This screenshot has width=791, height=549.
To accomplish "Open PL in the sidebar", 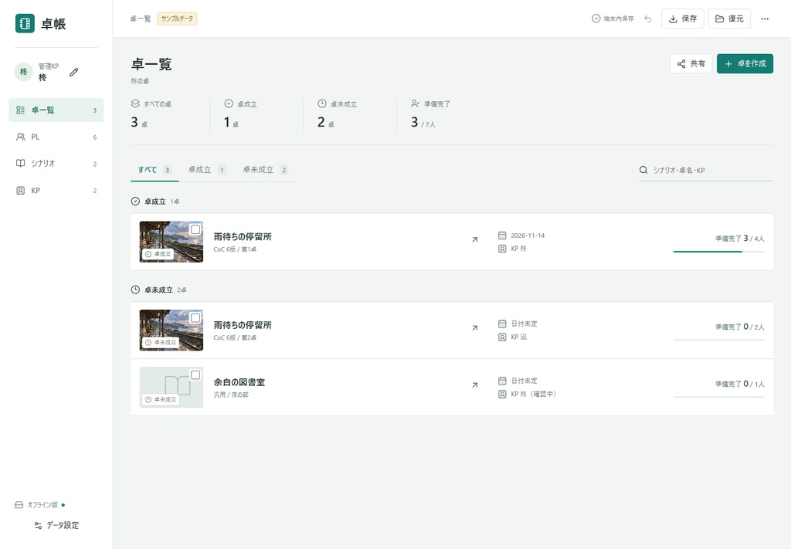I will pos(56,137).
